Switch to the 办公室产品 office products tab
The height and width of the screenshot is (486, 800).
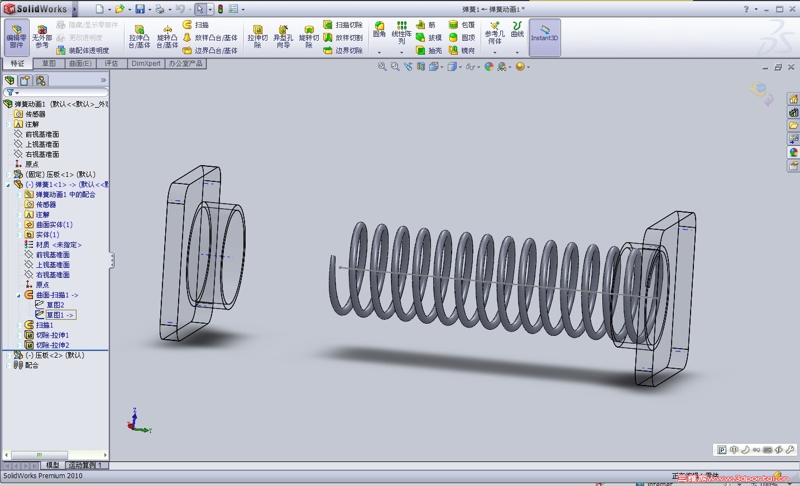pos(186,64)
